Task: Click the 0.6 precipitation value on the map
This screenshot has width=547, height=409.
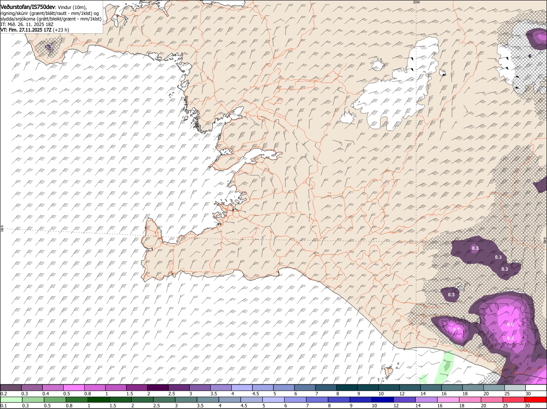Action: (510, 324)
